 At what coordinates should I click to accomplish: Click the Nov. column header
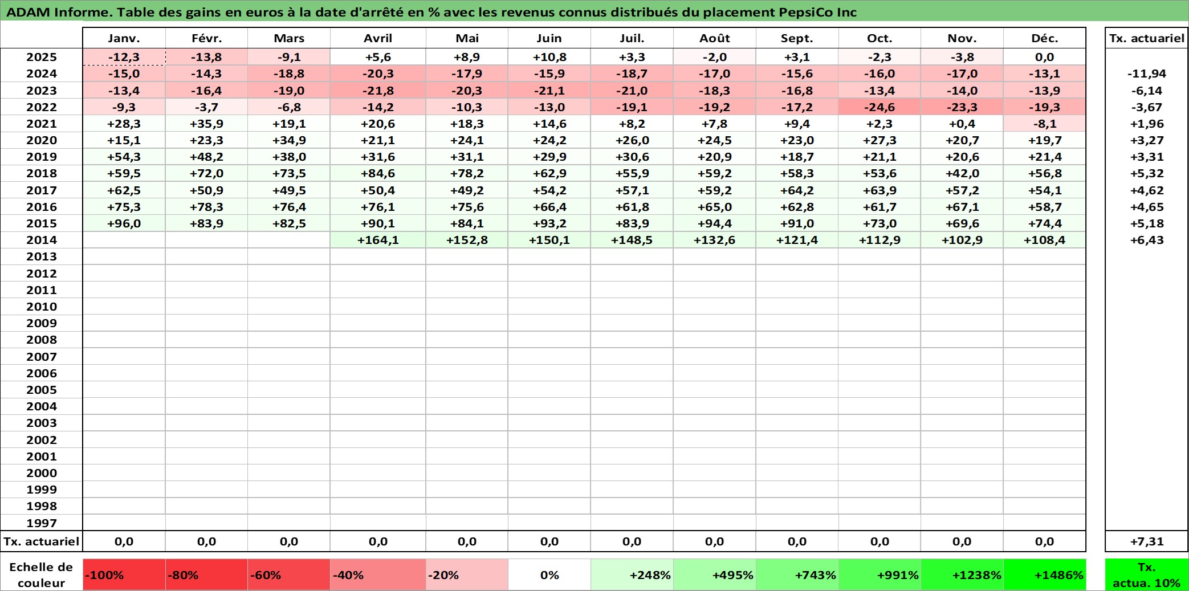tap(962, 38)
